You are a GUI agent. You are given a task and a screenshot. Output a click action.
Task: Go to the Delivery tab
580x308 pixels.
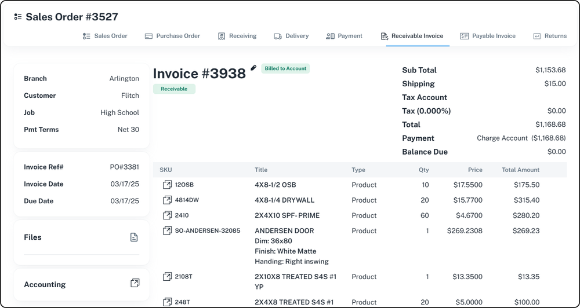pyautogui.click(x=291, y=36)
